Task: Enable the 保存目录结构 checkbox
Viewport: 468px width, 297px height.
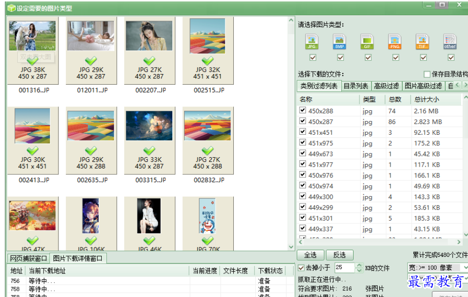Action: [x=427, y=74]
